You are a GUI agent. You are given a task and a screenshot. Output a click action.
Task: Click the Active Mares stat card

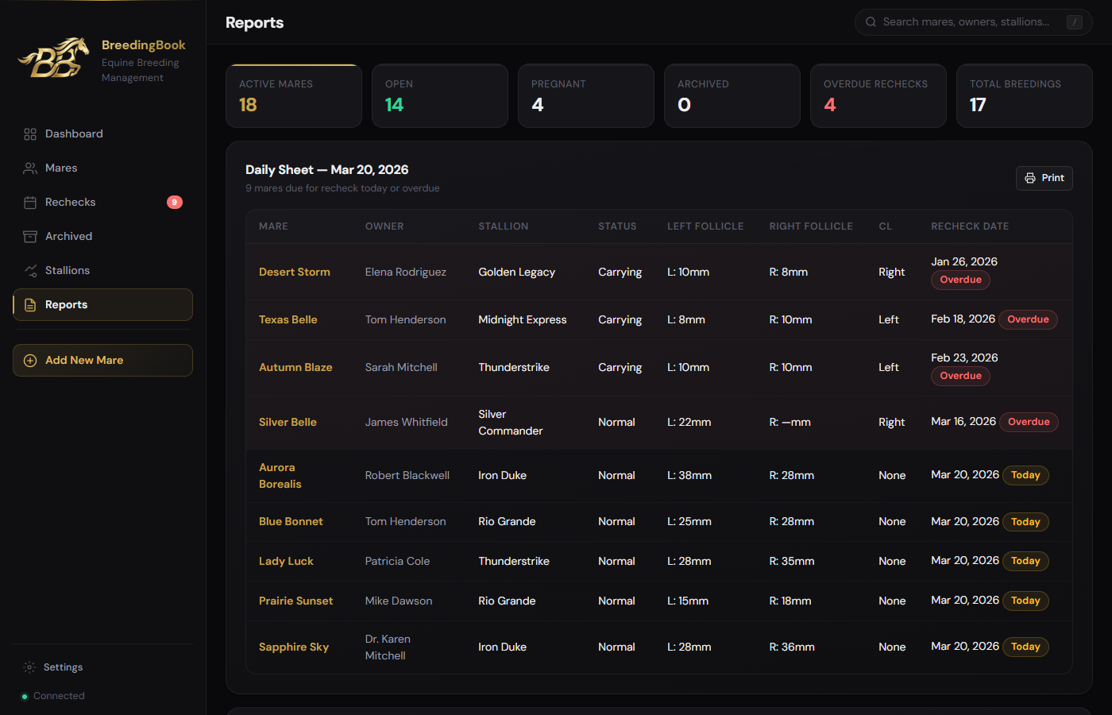tap(294, 96)
